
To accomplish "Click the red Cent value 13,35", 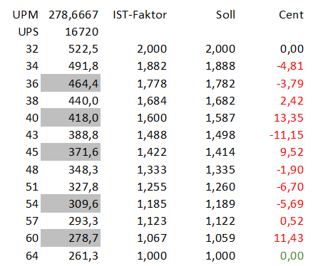I will click(289, 118).
